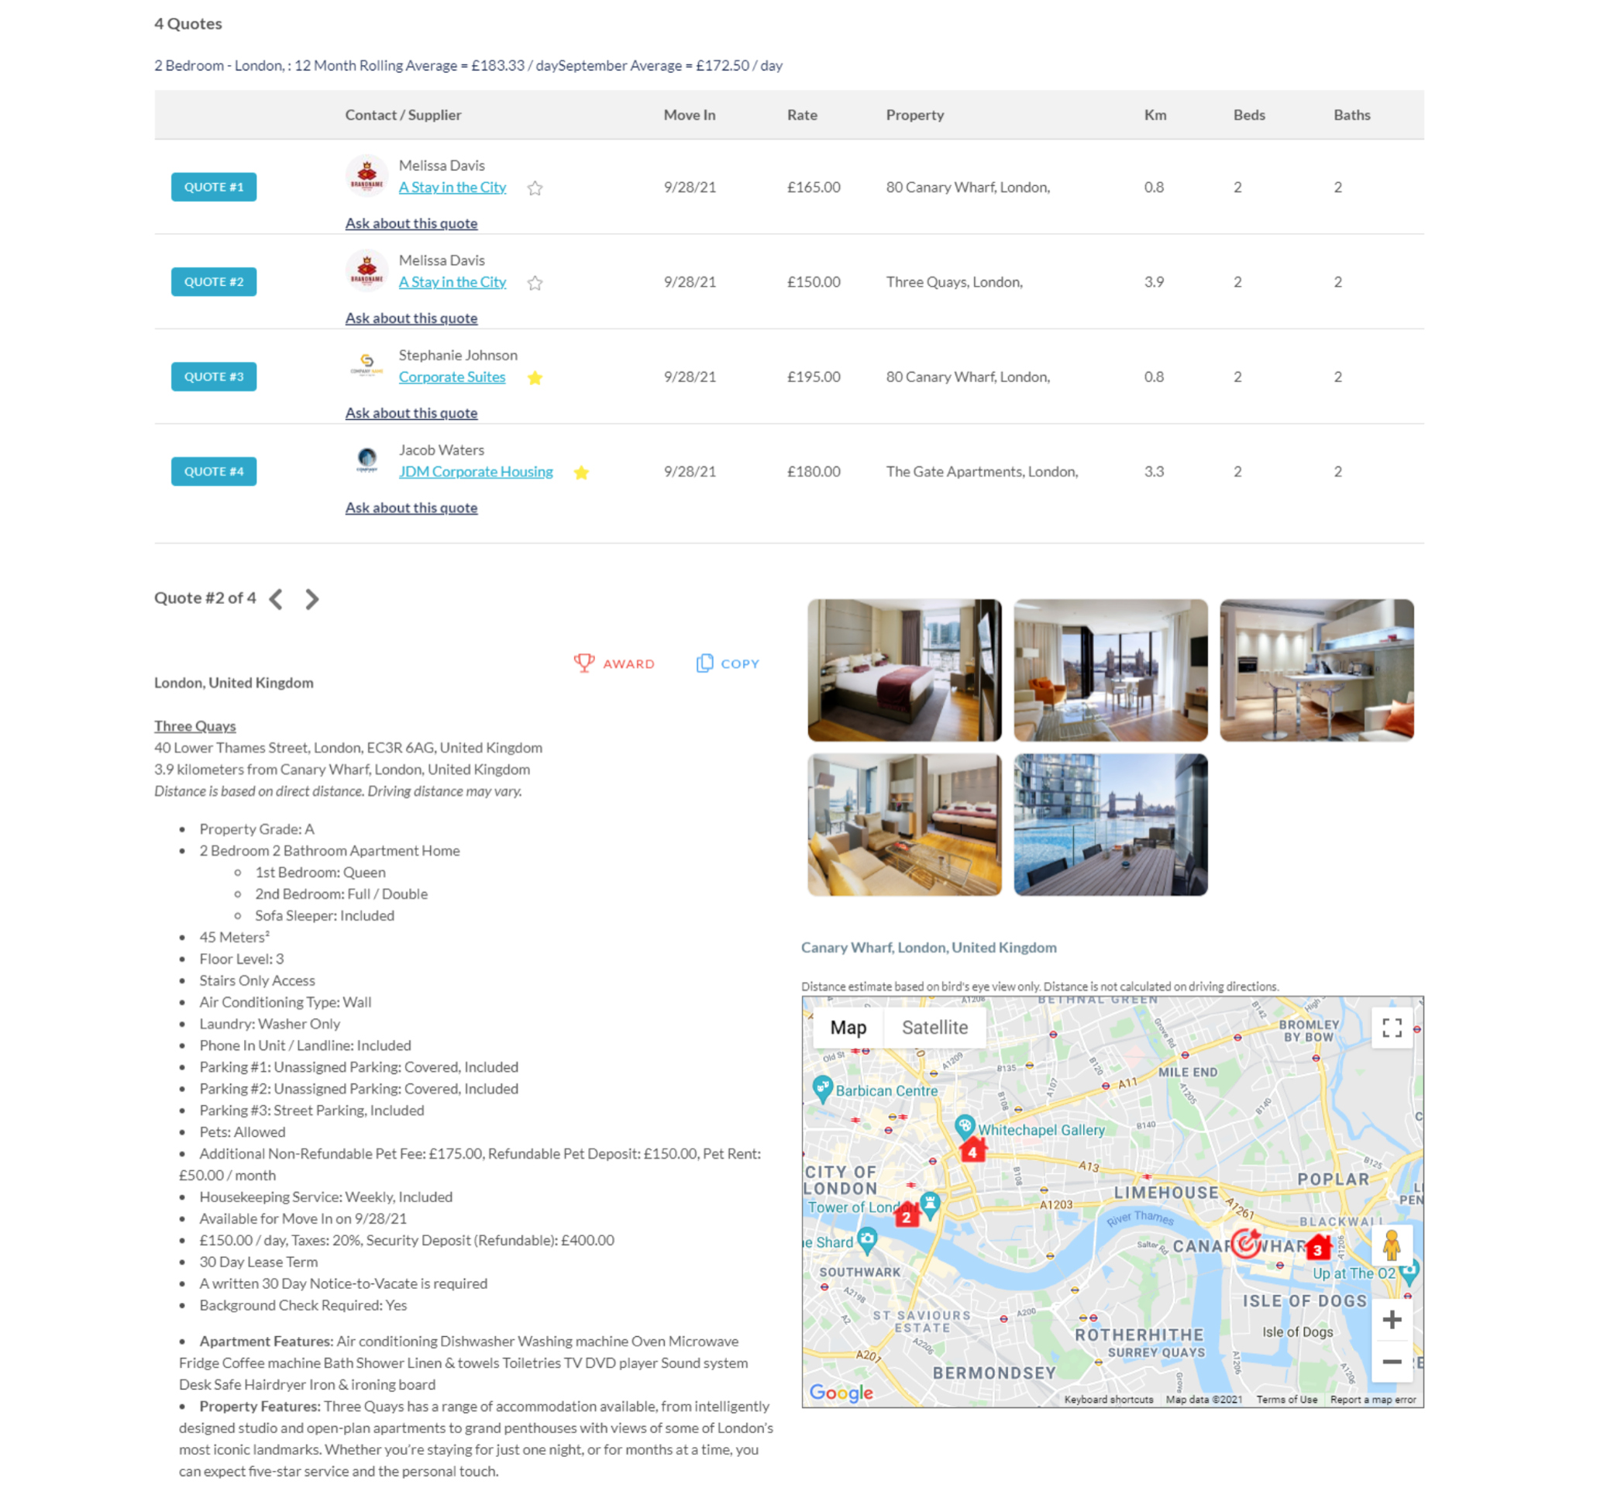Switch map to Satellite view
The image size is (1621, 1488).
point(934,1028)
